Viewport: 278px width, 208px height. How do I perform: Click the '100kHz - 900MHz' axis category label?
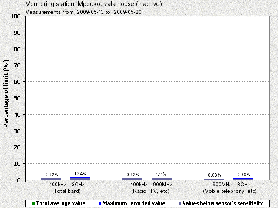point(152,185)
